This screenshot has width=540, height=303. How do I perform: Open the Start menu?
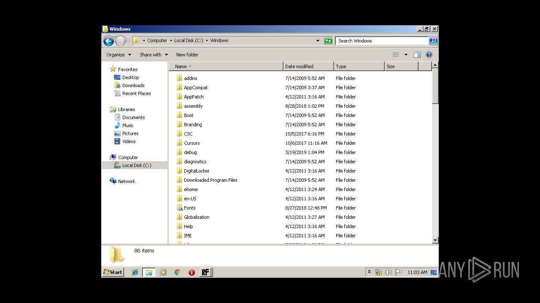113,272
